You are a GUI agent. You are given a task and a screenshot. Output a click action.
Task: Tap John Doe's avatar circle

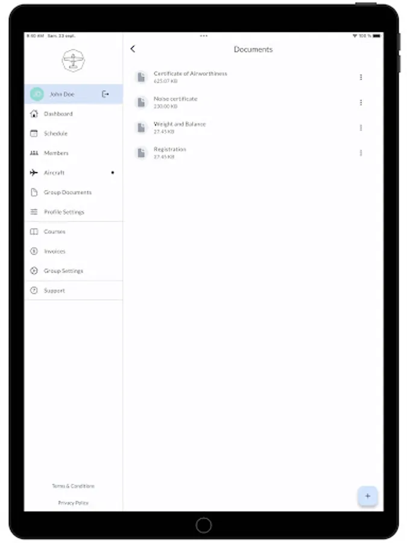(37, 94)
